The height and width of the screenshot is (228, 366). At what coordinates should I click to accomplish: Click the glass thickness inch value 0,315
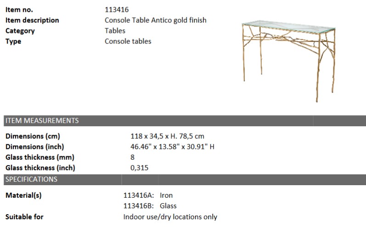tap(139, 168)
